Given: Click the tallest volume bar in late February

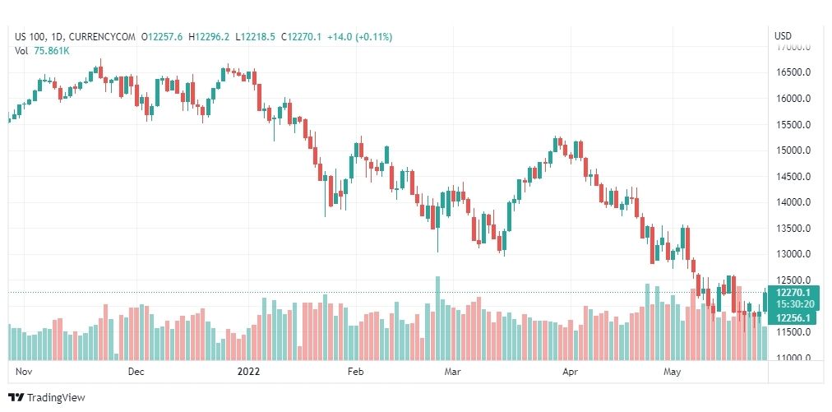Looking at the screenshot, I should pos(437,318).
